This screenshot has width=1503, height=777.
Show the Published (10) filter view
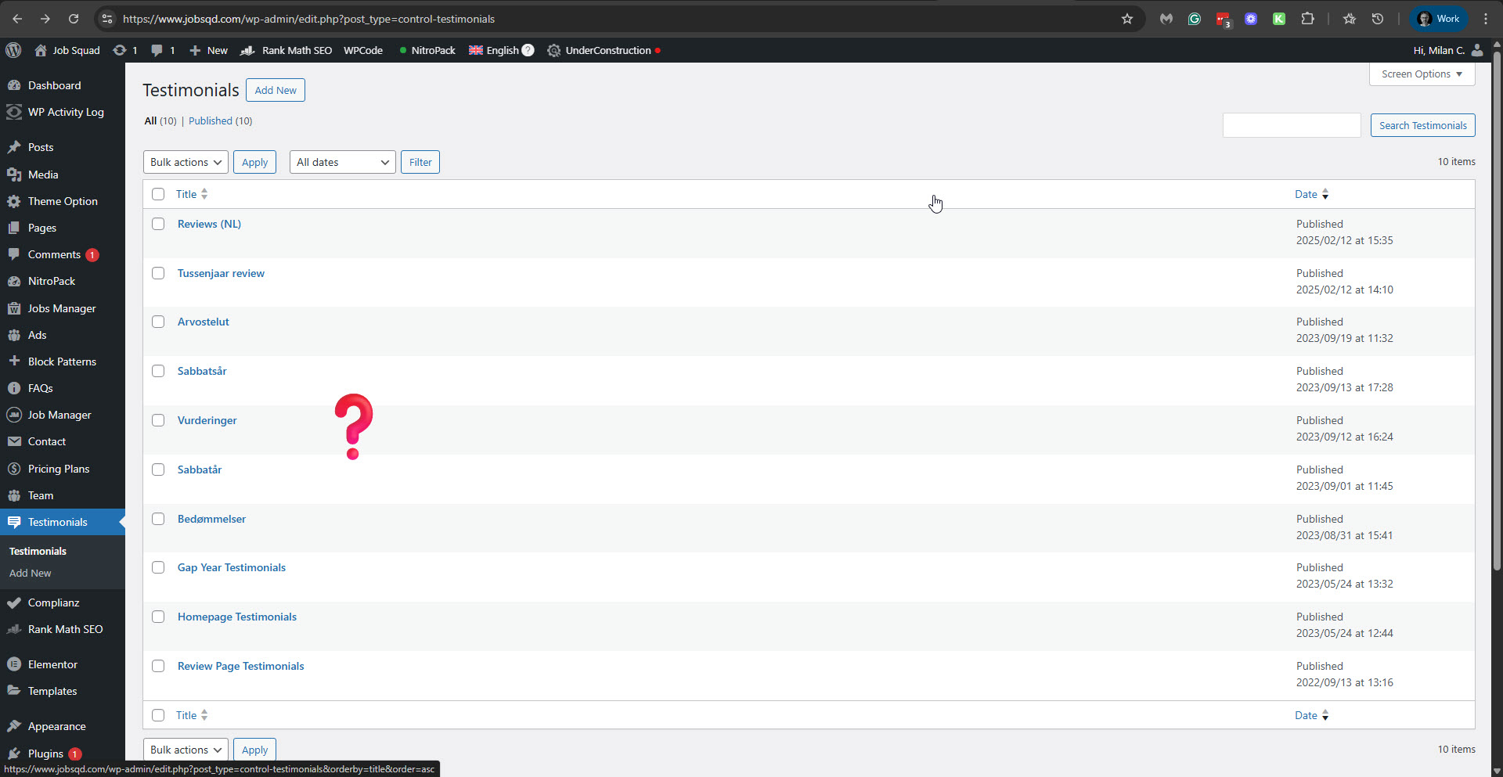[x=220, y=121]
